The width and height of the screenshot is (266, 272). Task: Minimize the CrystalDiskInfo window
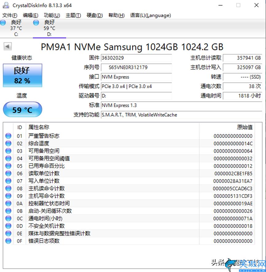220,5
